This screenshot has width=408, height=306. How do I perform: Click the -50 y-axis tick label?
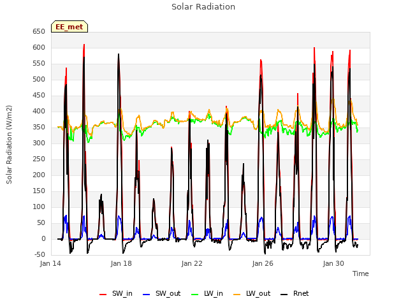[40, 255]
